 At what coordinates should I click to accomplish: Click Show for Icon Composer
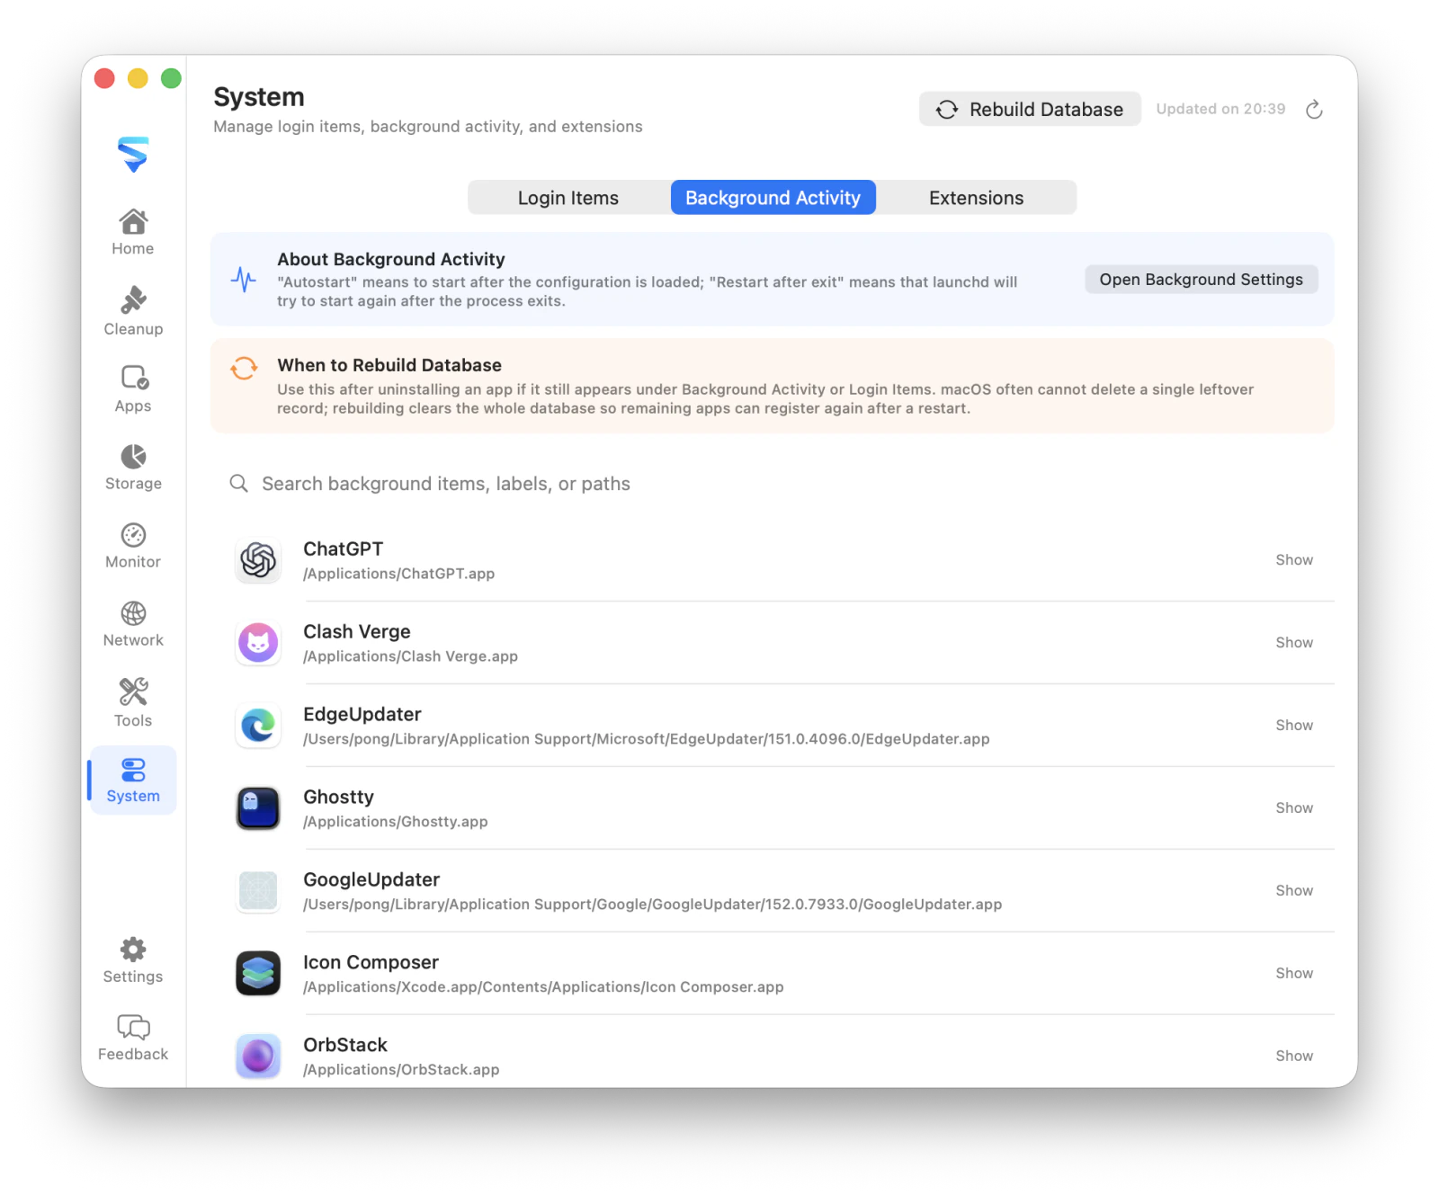click(1294, 974)
